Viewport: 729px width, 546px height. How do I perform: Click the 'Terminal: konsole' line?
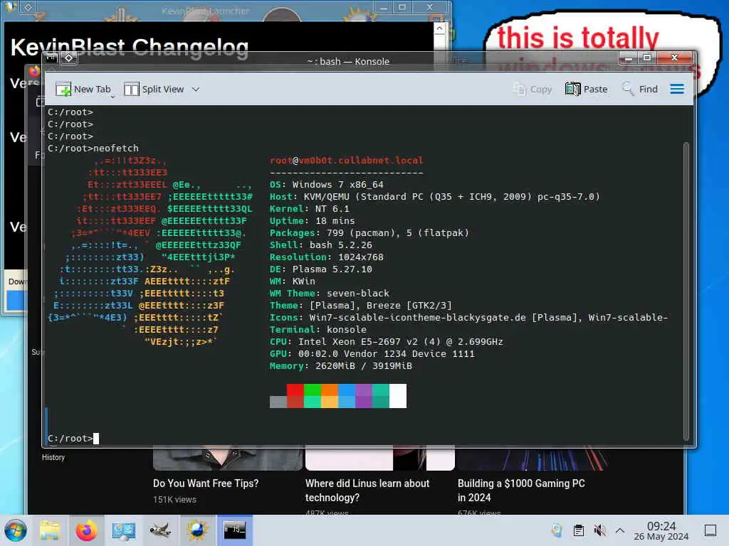click(318, 329)
